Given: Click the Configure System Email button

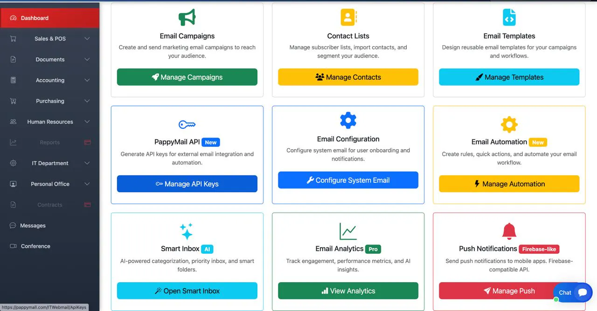Looking at the screenshot, I should pyautogui.click(x=348, y=180).
